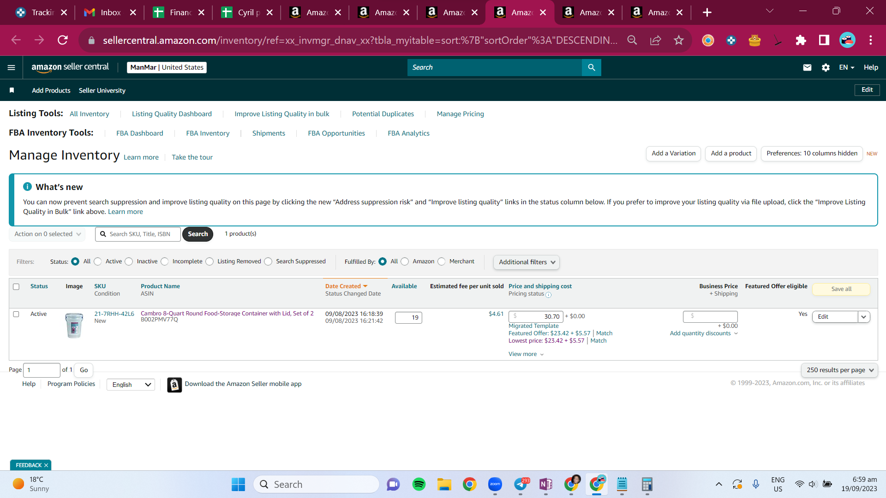
Task: Open a new browser tab
Action: coord(707,12)
